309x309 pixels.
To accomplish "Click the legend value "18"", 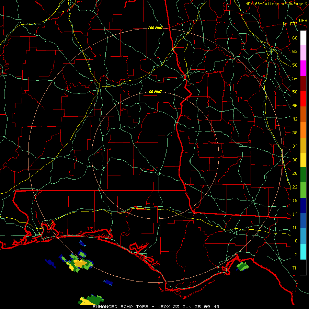I will [x=295, y=201].
